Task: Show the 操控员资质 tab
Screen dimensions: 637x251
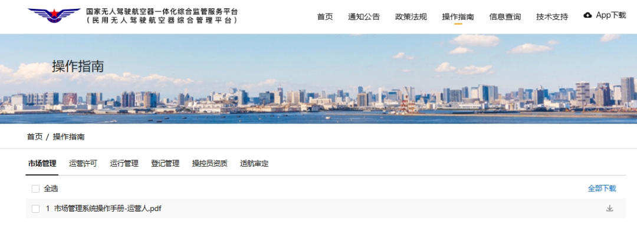Action: click(x=209, y=164)
